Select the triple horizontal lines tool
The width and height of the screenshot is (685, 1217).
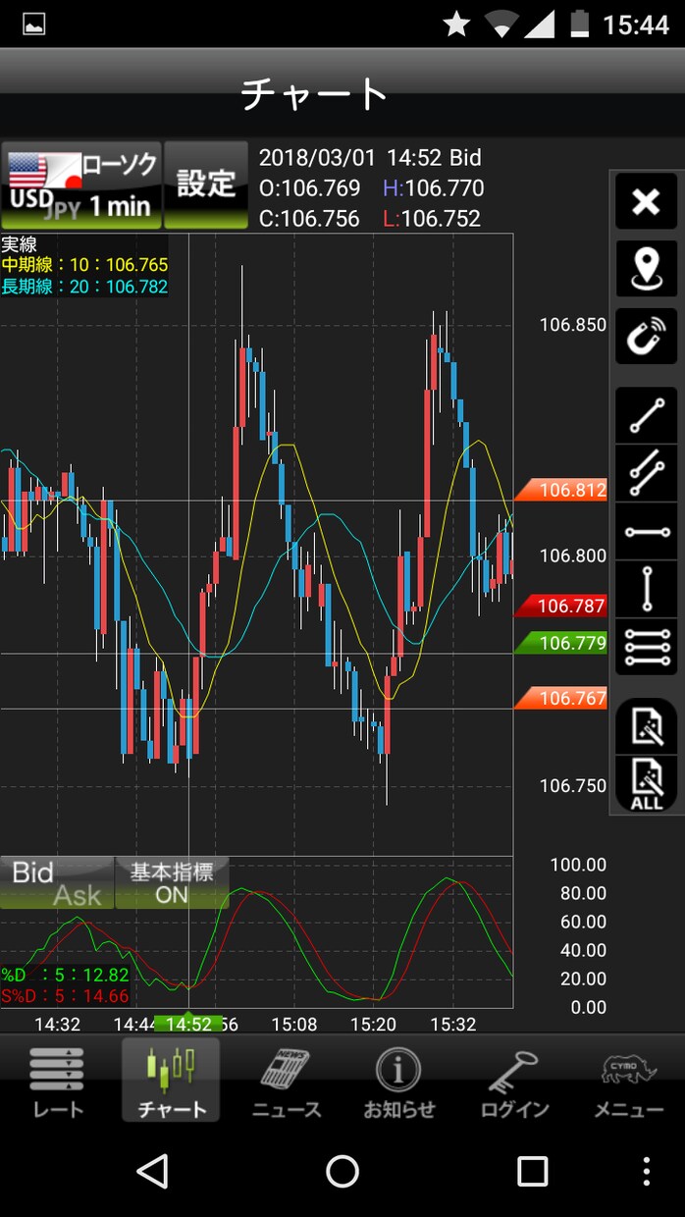[x=647, y=647]
